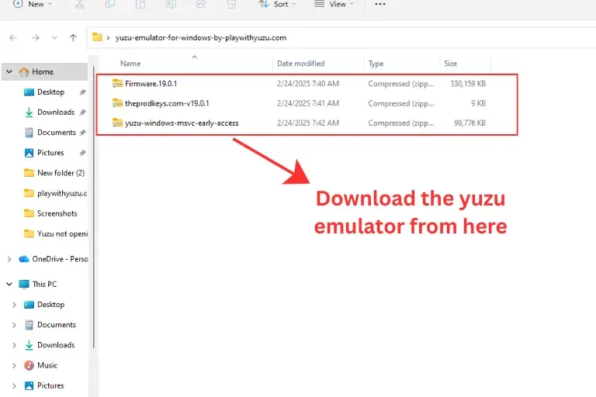Screen dimensions: 596x397
Task: Click pin icon beside pinned Downloads
Action: coord(82,112)
